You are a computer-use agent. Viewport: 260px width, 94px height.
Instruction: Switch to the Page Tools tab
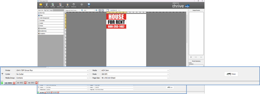point(46,10)
